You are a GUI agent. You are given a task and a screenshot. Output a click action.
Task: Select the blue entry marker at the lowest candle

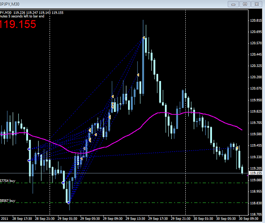pyautogui.click(x=69, y=202)
